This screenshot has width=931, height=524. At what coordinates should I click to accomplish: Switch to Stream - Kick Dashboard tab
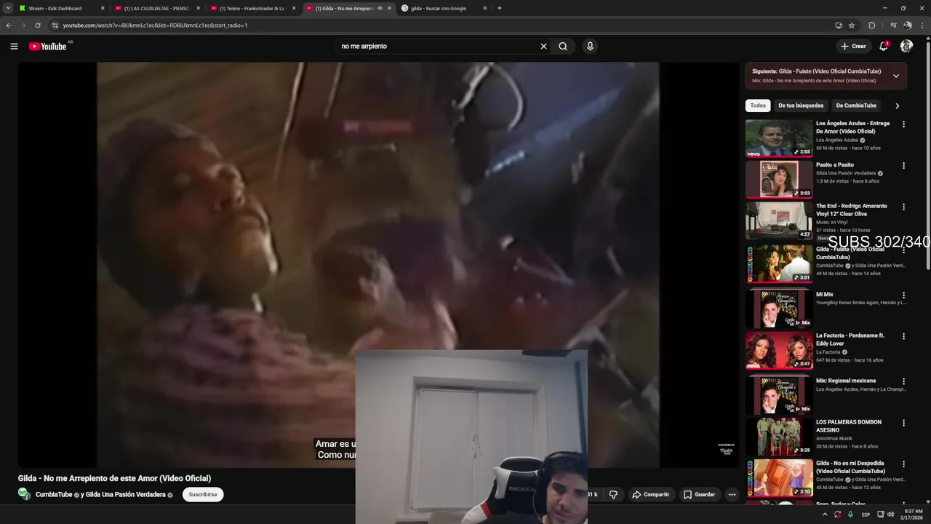(x=60, y=8)
